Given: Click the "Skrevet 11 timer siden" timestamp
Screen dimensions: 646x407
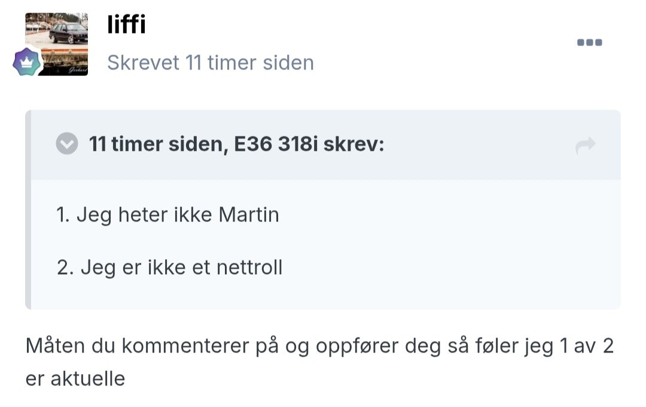Looking at the screenshot, I should (210, 62).
